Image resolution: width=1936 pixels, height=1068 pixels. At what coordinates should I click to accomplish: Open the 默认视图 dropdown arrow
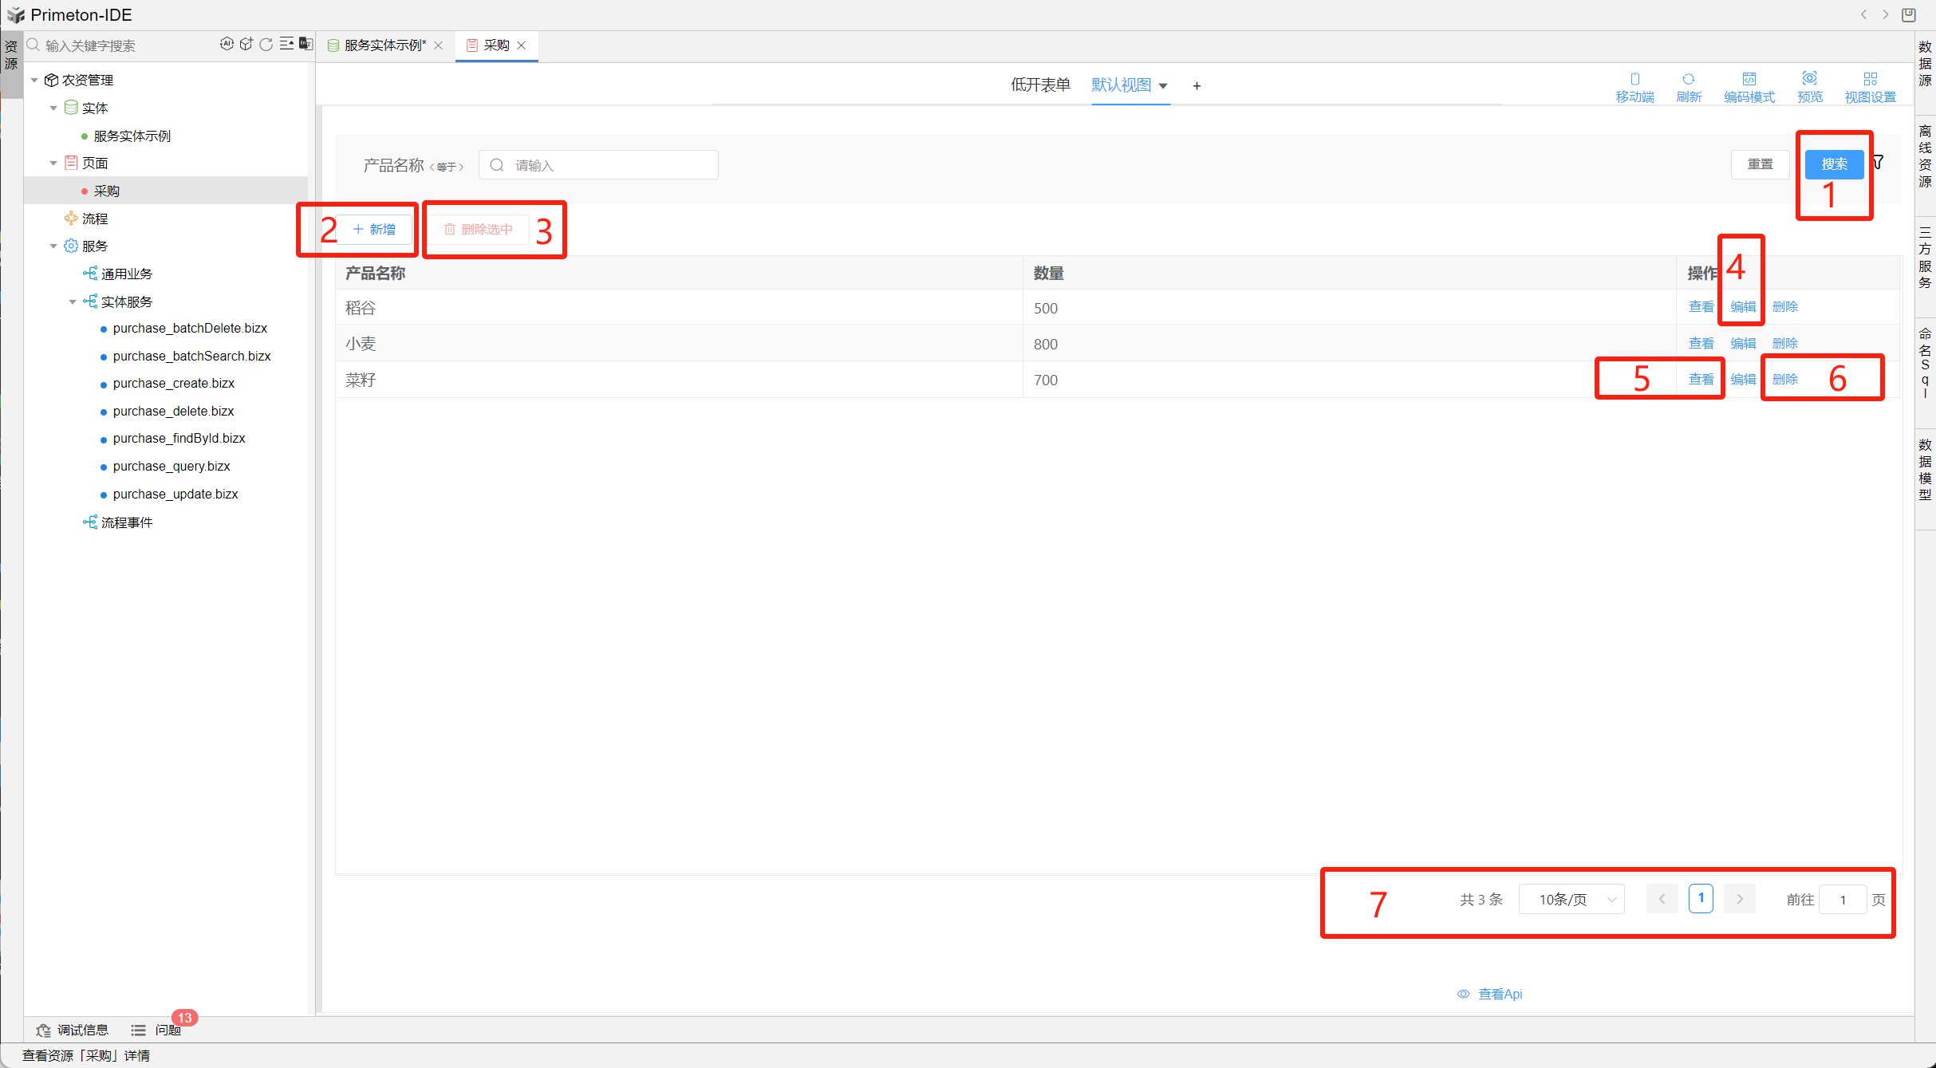1163,86
